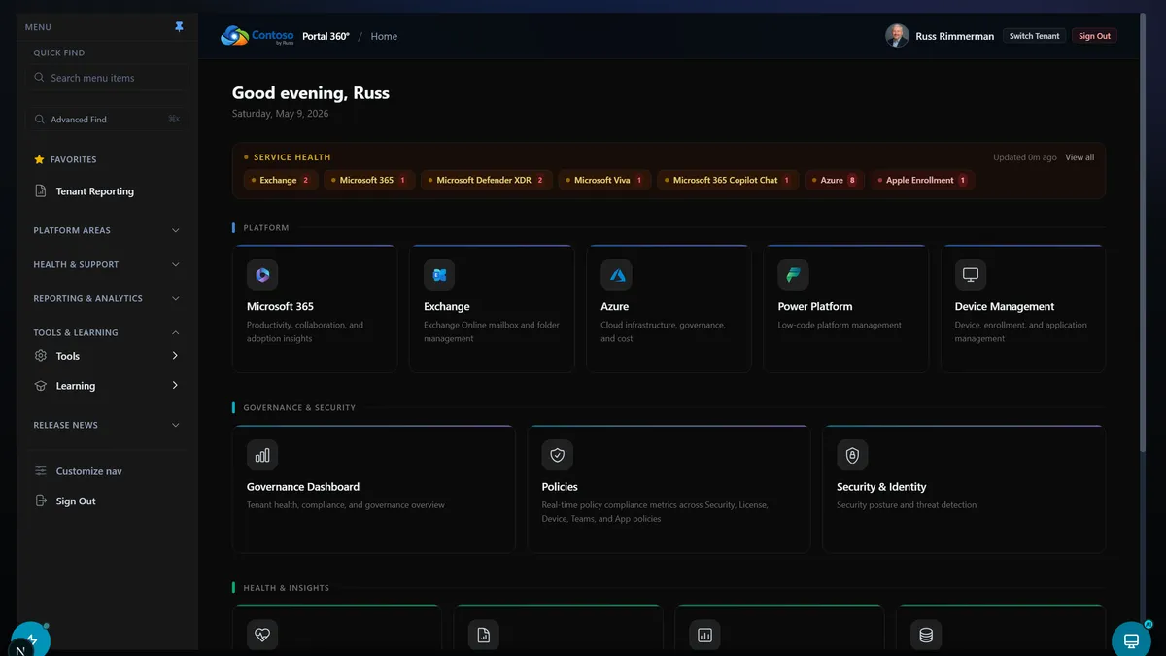Click the red Sign Out header button

(x=1094, y=36)
